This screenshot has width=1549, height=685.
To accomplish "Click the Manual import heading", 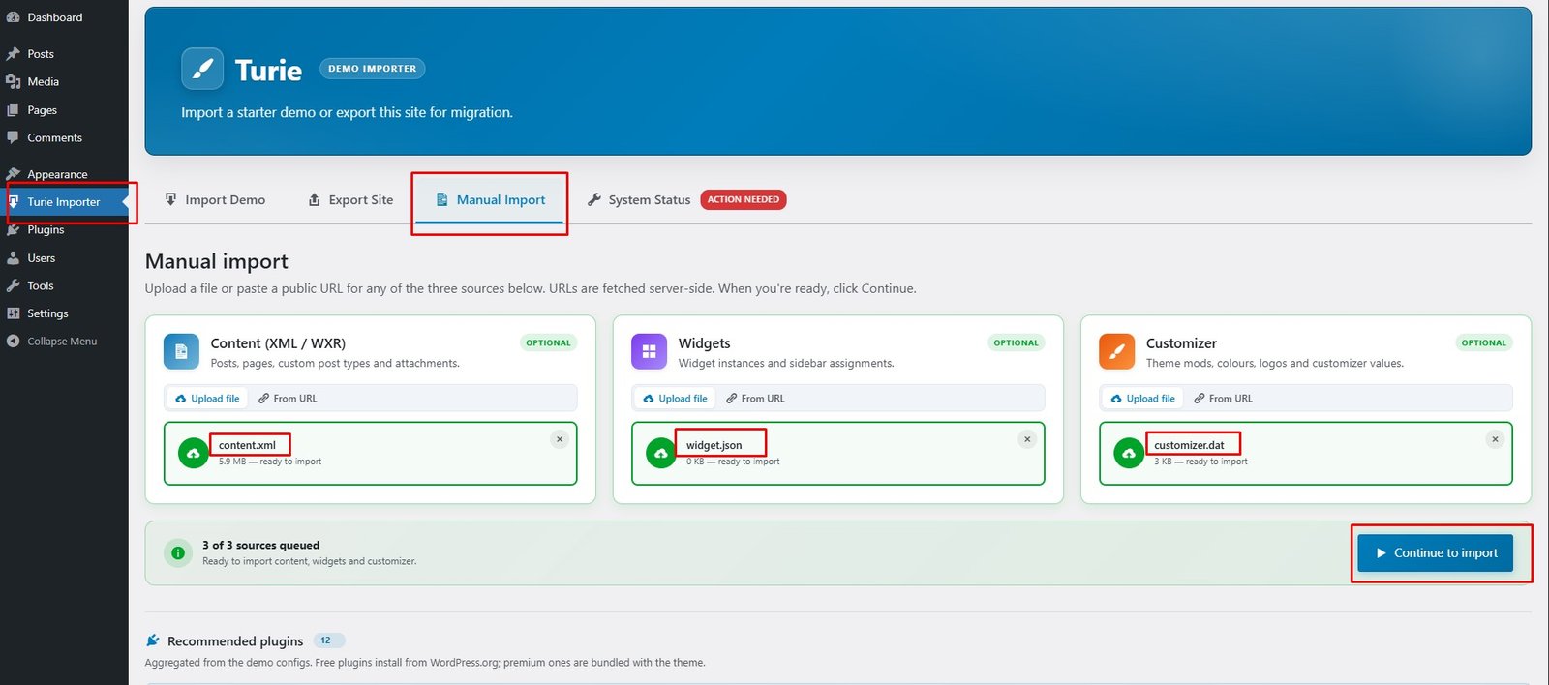I will click(x=217, y=262).
